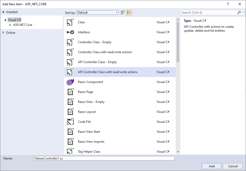The image size is (246, 171).
Task: Click the API Controller Class - Empty icon
Action: 70,62
